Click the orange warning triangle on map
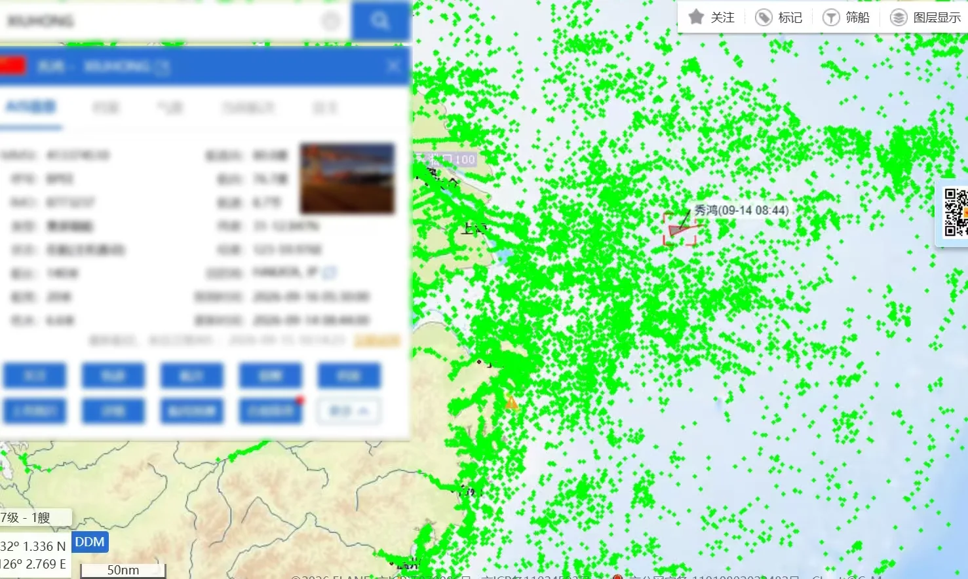 (x=511, y=403)
